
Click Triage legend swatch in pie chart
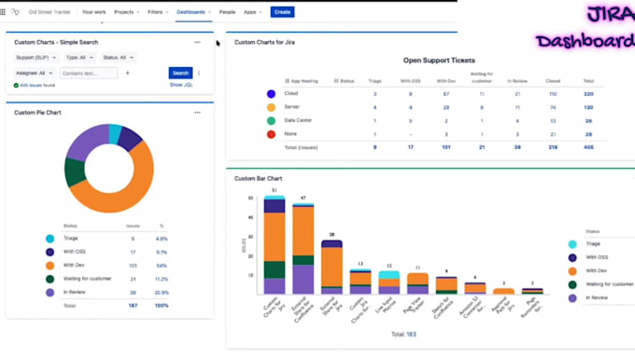tap(49, 239)
